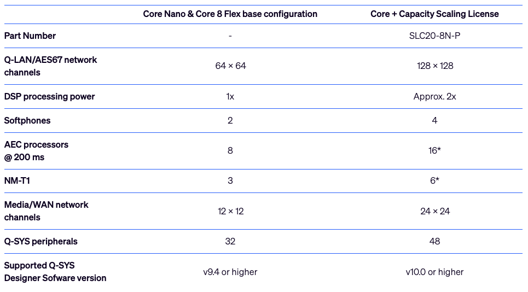Select the 48 peripherals value
The height and width of the screenshot is (292, 528).
tap(434, 241)
